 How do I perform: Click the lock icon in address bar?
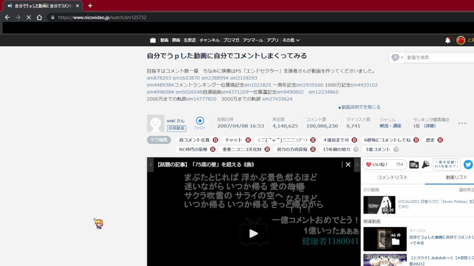(x=53, y=18)
